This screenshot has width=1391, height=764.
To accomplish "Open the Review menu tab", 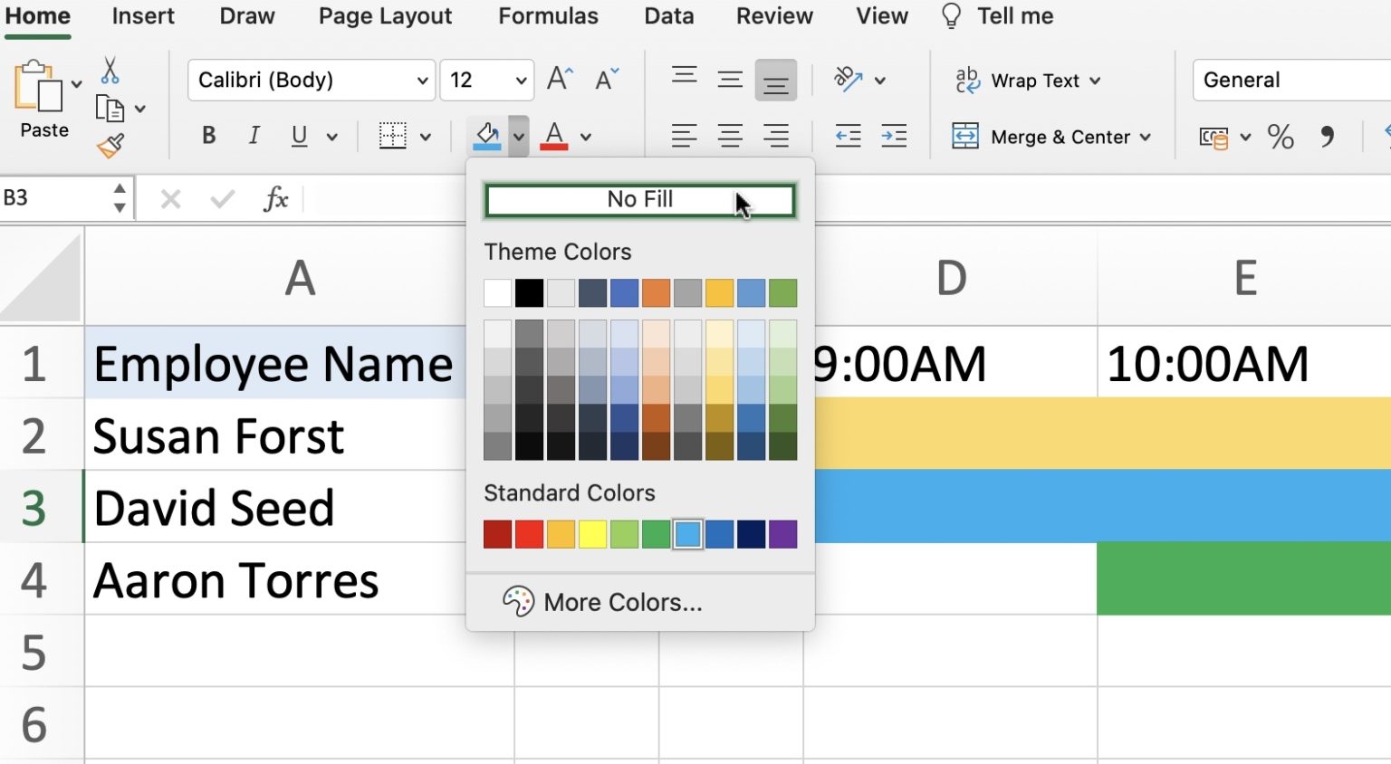I will tap(773, 15).
